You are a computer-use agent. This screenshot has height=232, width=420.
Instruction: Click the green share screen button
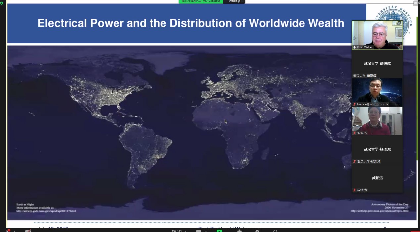(219, 231)
